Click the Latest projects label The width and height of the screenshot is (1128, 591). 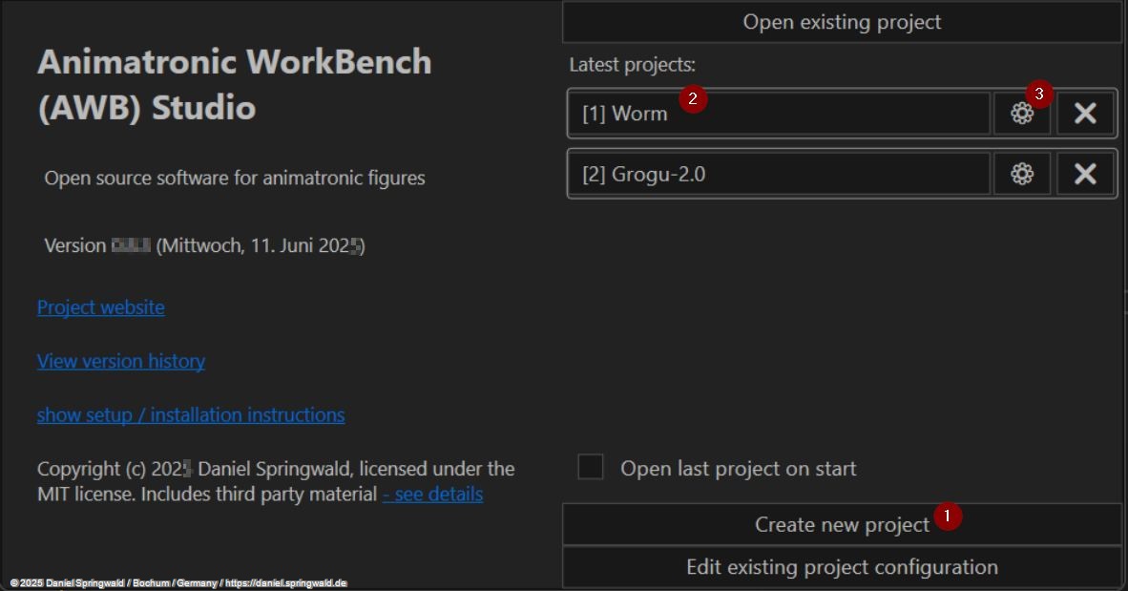click(x=632, y=65)
